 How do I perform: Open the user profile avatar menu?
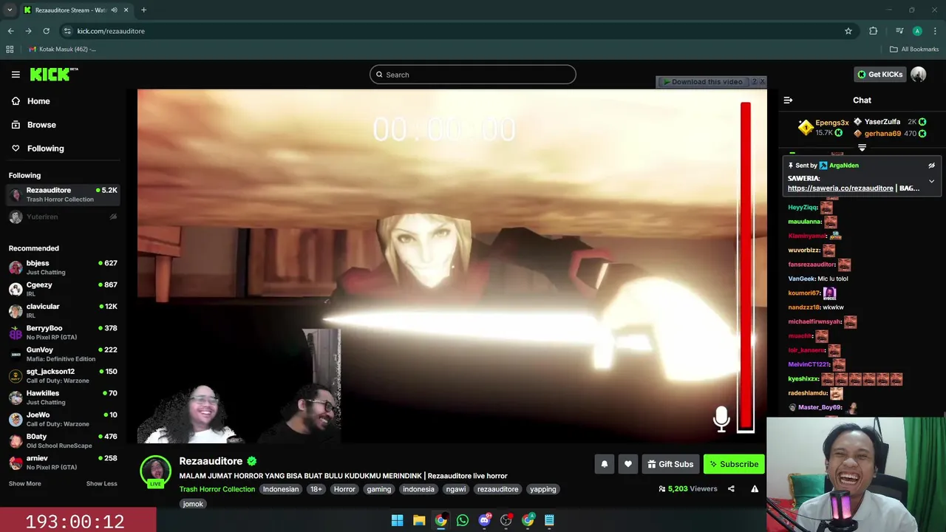click(919, 75)
